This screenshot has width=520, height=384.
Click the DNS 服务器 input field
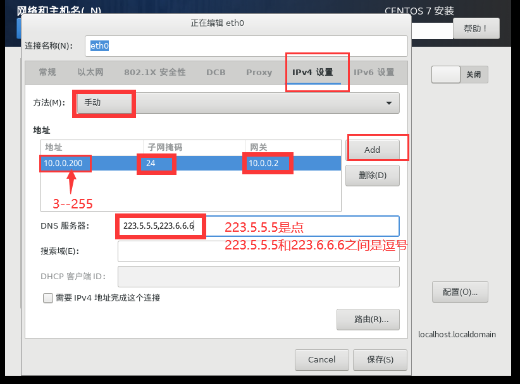(258, 226)
